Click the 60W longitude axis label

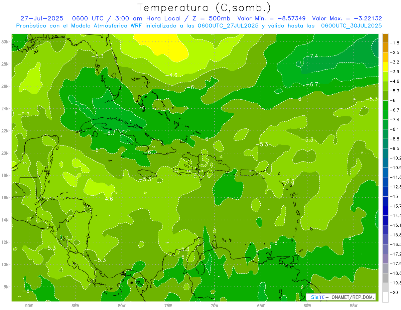pos(307,305)
